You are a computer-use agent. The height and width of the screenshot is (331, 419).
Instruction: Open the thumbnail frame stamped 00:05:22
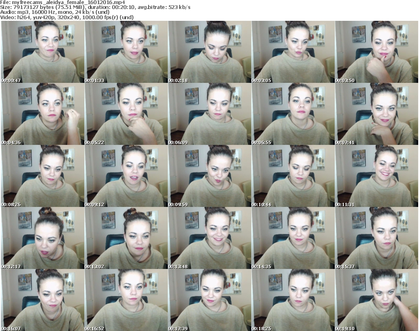126,114
